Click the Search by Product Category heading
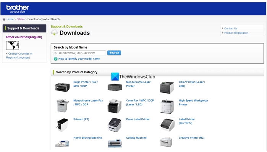Image resolution: width=267 pixels, height=152 pixels. 77,72
